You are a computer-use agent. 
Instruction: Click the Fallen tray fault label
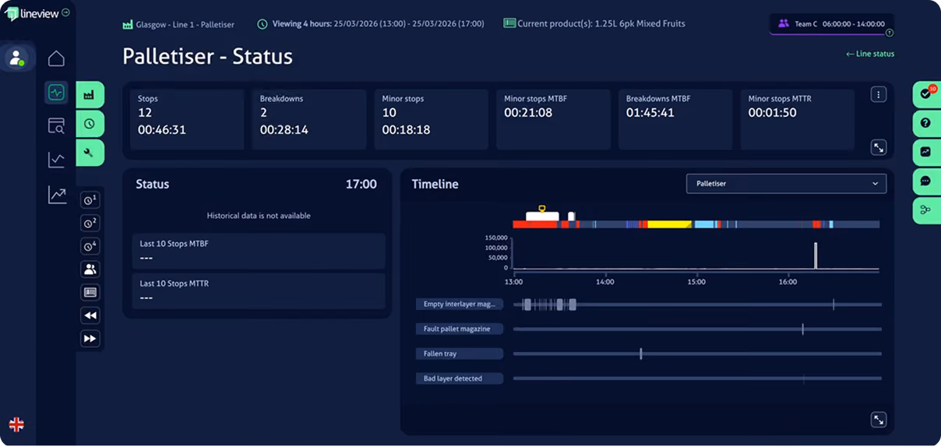coord(459,354)
